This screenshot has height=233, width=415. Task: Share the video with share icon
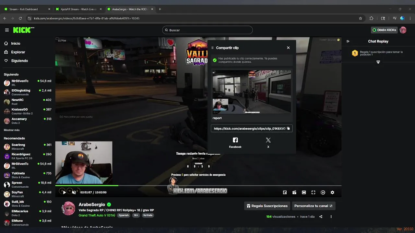[x=321, y=217]
